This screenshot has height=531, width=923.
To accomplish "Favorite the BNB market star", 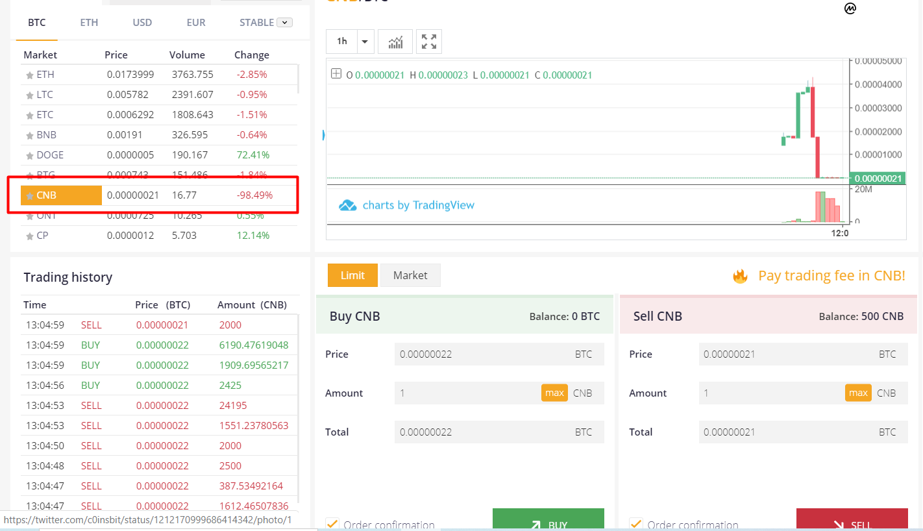I will tap(29, 136).
